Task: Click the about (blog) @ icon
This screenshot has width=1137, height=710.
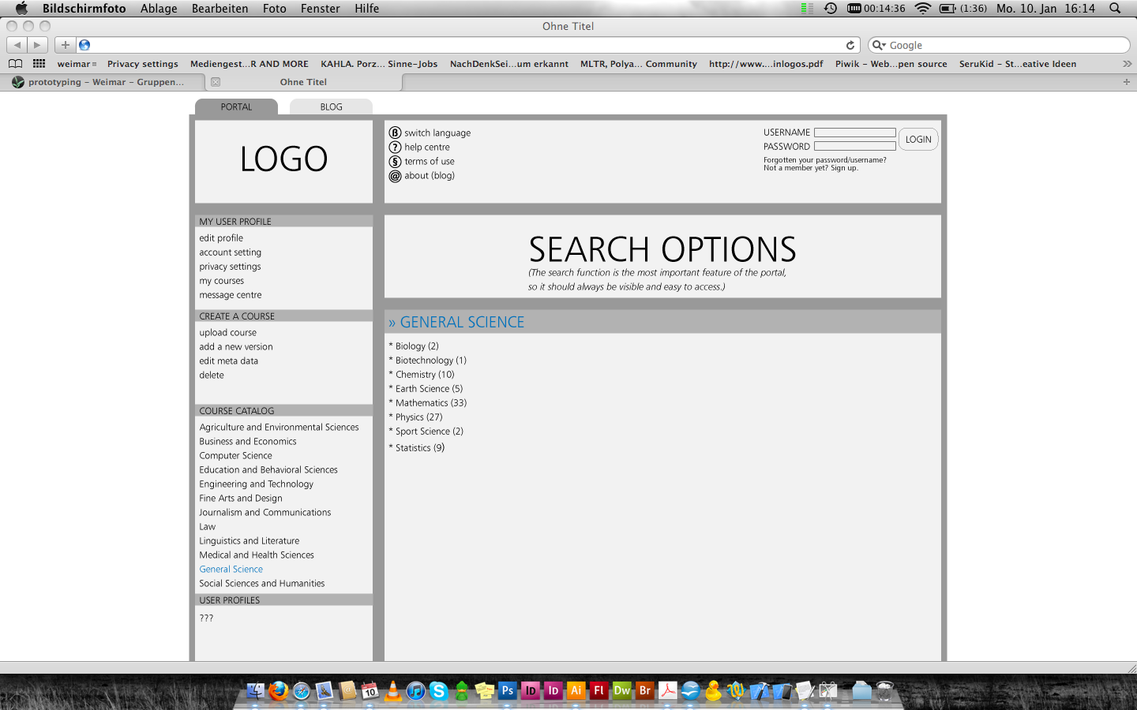Action: (395, 176)
